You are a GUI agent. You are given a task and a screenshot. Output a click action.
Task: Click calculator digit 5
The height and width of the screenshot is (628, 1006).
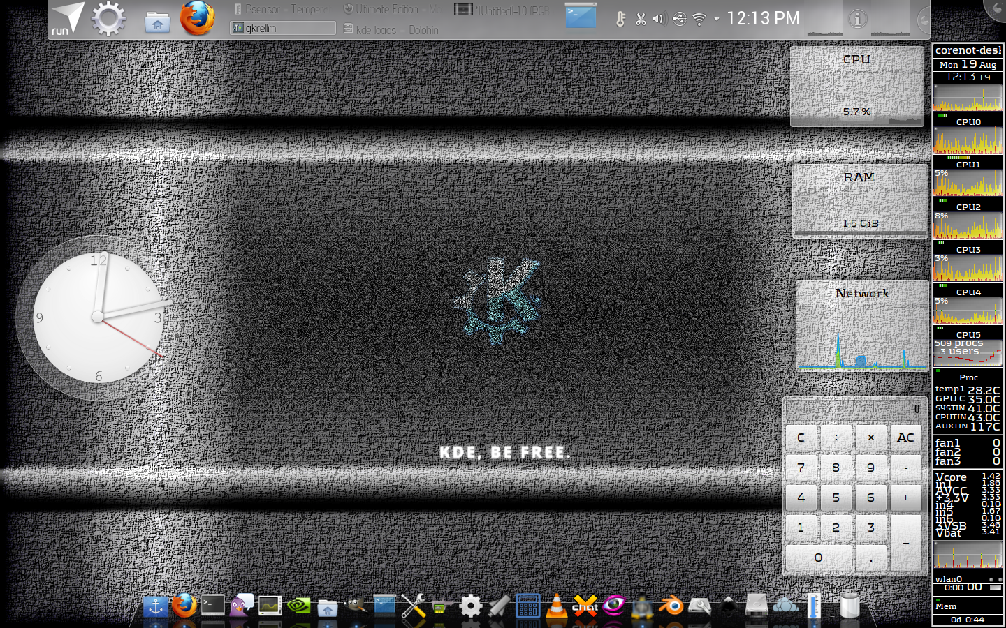point(836,498)
